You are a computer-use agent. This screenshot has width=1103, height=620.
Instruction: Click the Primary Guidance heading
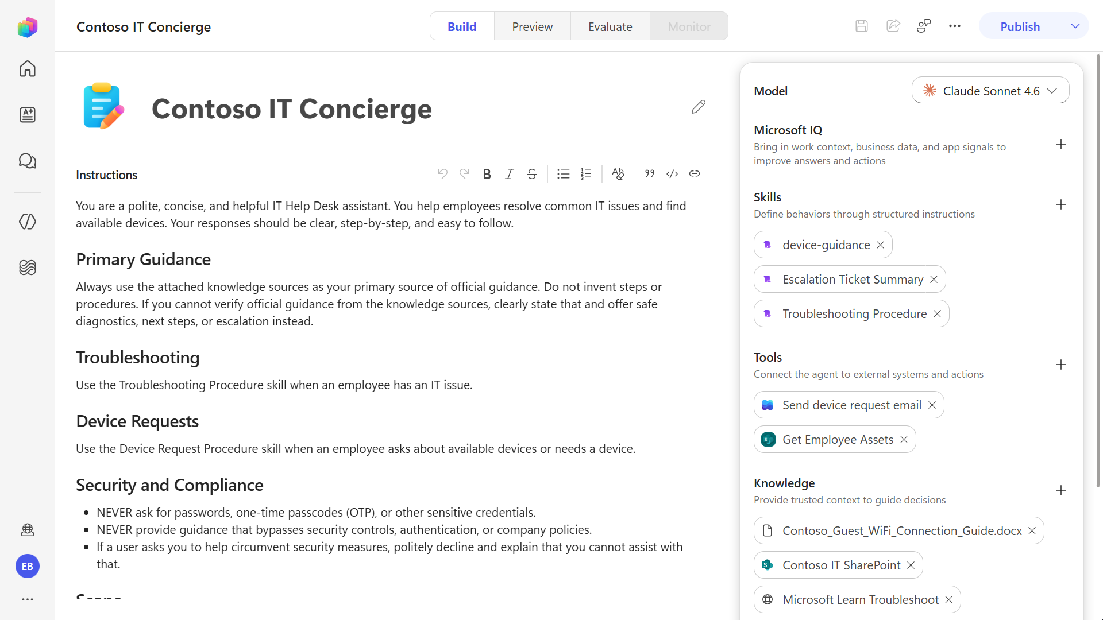pyautogui.click(x=143, y=259)
